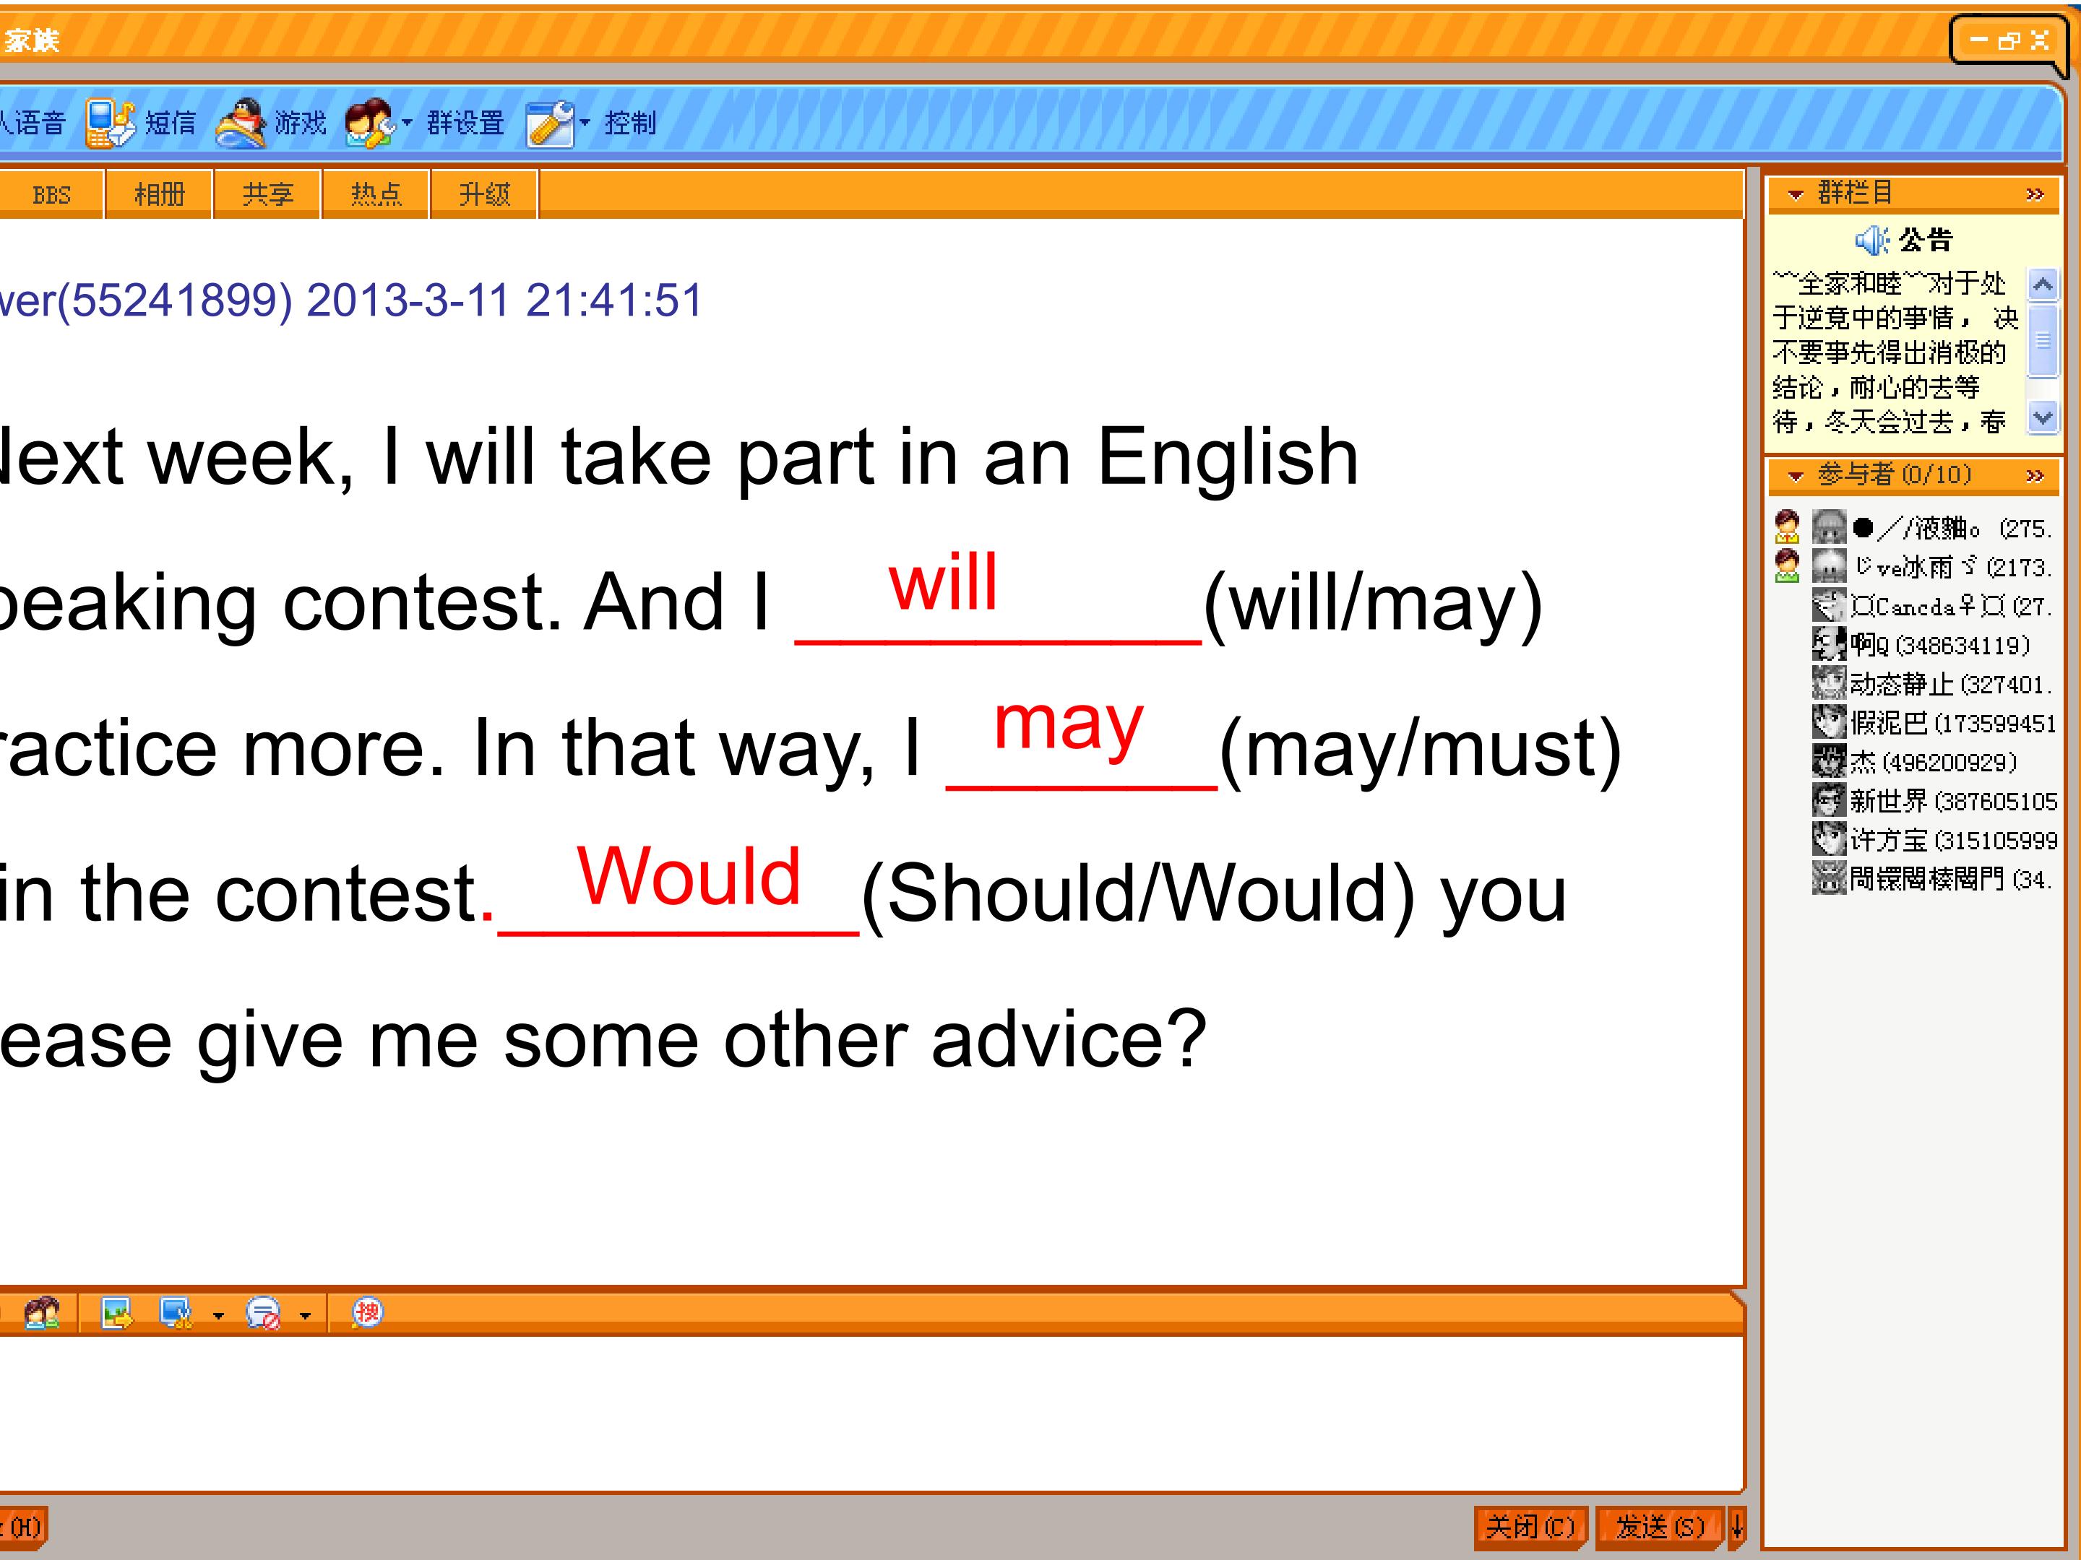Screen dimensions: 2081x1560
Task: Click the avatar of member 许方宝
Action: (1828, 840)
